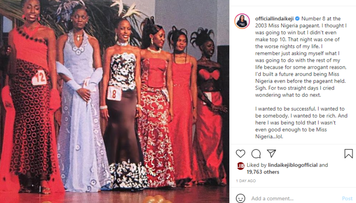Click the LIB avatar beside Liked by
The image size is (356, 203).
[x=240, y=166]
